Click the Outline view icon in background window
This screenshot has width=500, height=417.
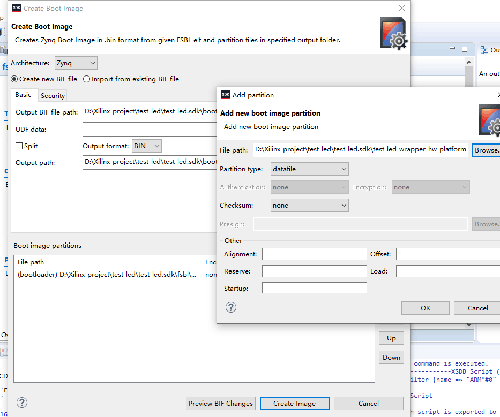tap(484, 50)
